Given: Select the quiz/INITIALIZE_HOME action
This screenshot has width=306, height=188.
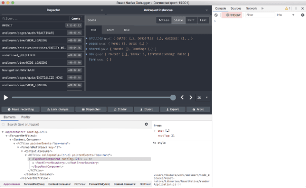Looking at the screenshot, I should tap(42, 78).
